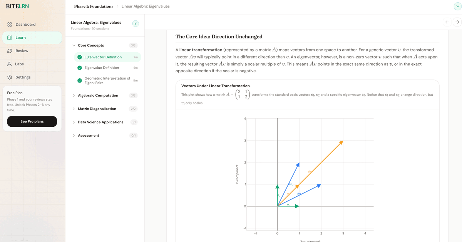The image size is (462, 242).
Task: Open the Review refresh icon
Action: (10, 51)
